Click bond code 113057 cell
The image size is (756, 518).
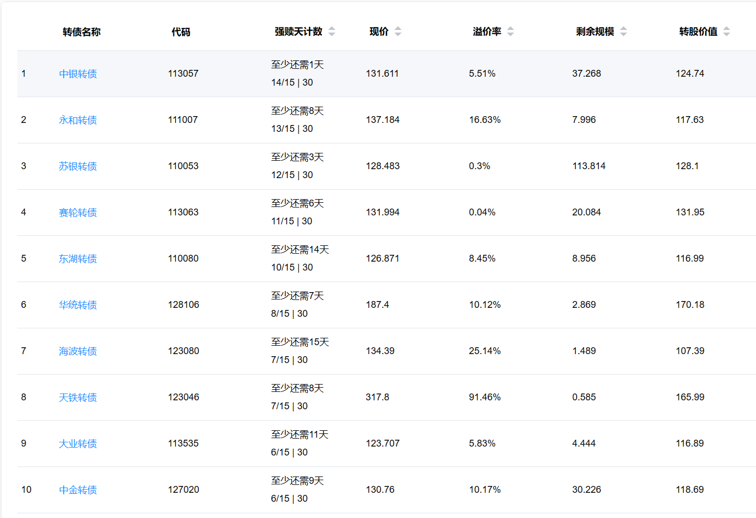tap(183, 74)
